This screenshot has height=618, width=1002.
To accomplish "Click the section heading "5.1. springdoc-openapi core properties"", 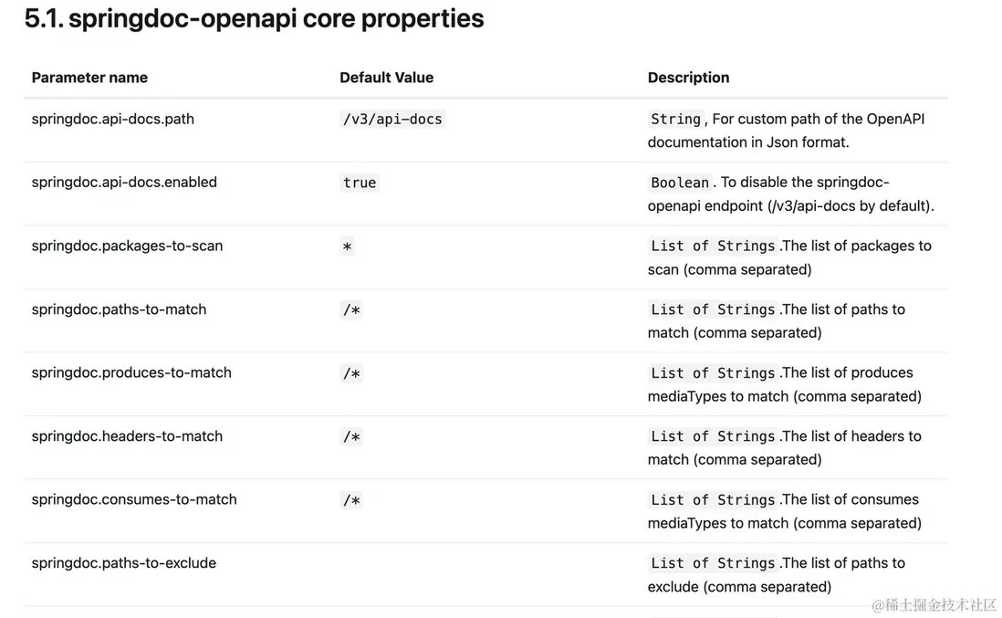I will point(254,19).
